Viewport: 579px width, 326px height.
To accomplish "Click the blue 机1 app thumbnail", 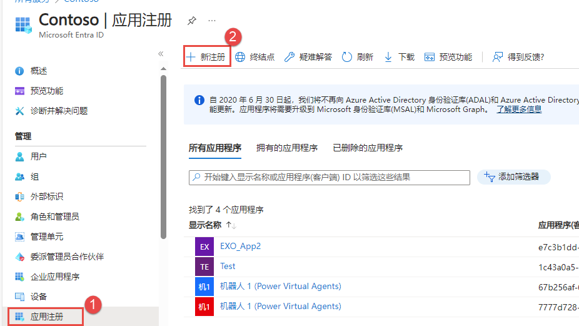I will (204, 287).
